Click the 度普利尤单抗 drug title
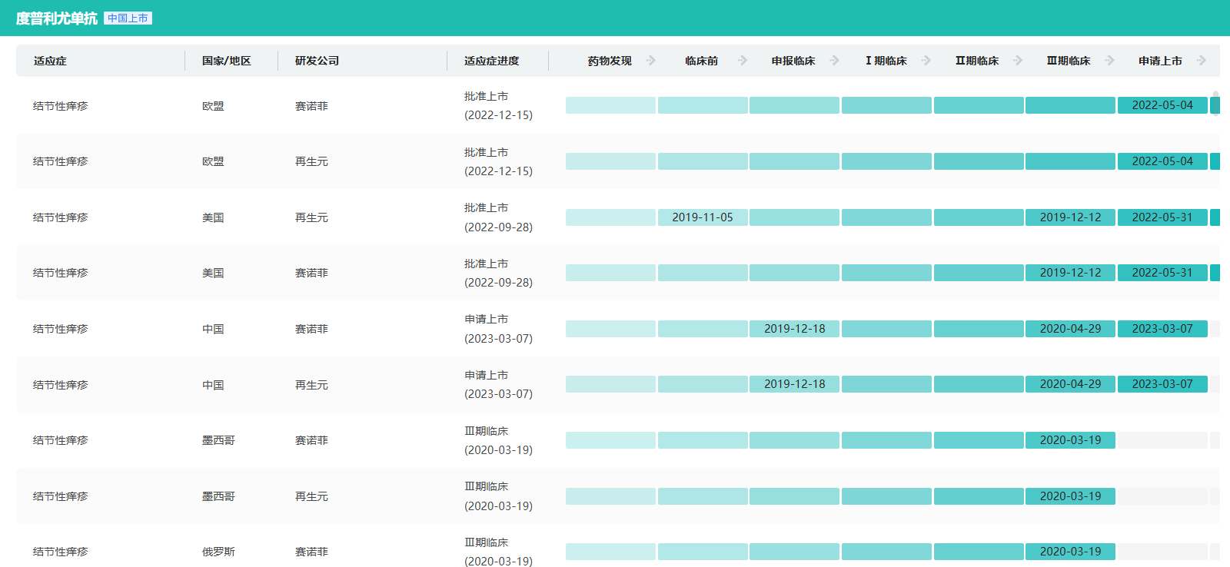The width and height of the screenshot is (1230, 567). tap(56, 18)
